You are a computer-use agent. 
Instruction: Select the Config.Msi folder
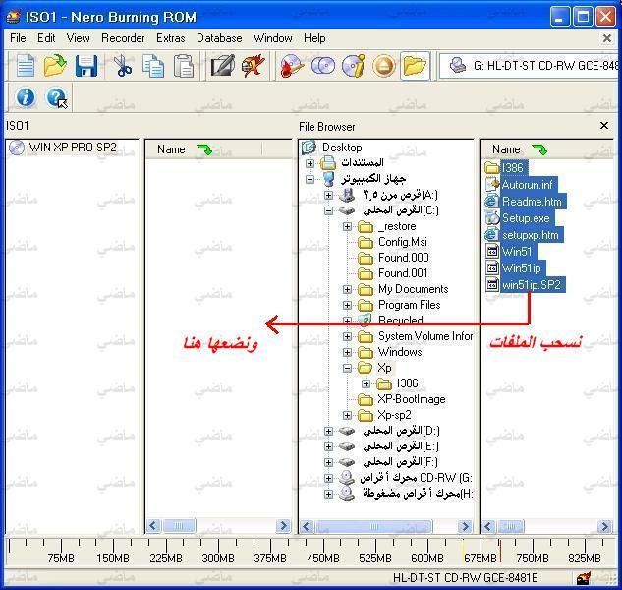point(403,242)
